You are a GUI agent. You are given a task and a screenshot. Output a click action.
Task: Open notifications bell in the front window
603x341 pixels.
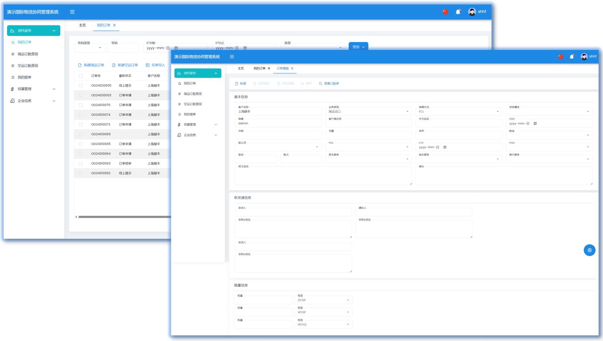571,57
